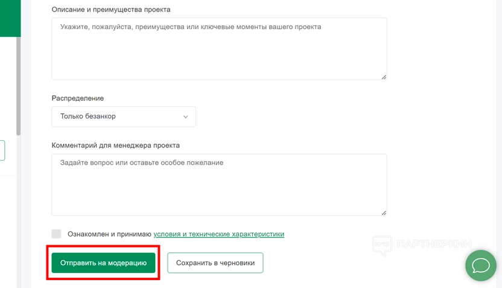
Task: Click the left sidebar vertical scrollbar
Action: 19,85
